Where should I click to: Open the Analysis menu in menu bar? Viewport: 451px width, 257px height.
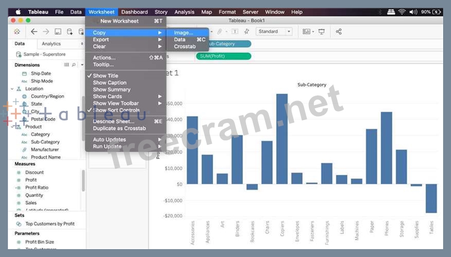[x=184, y=12]
